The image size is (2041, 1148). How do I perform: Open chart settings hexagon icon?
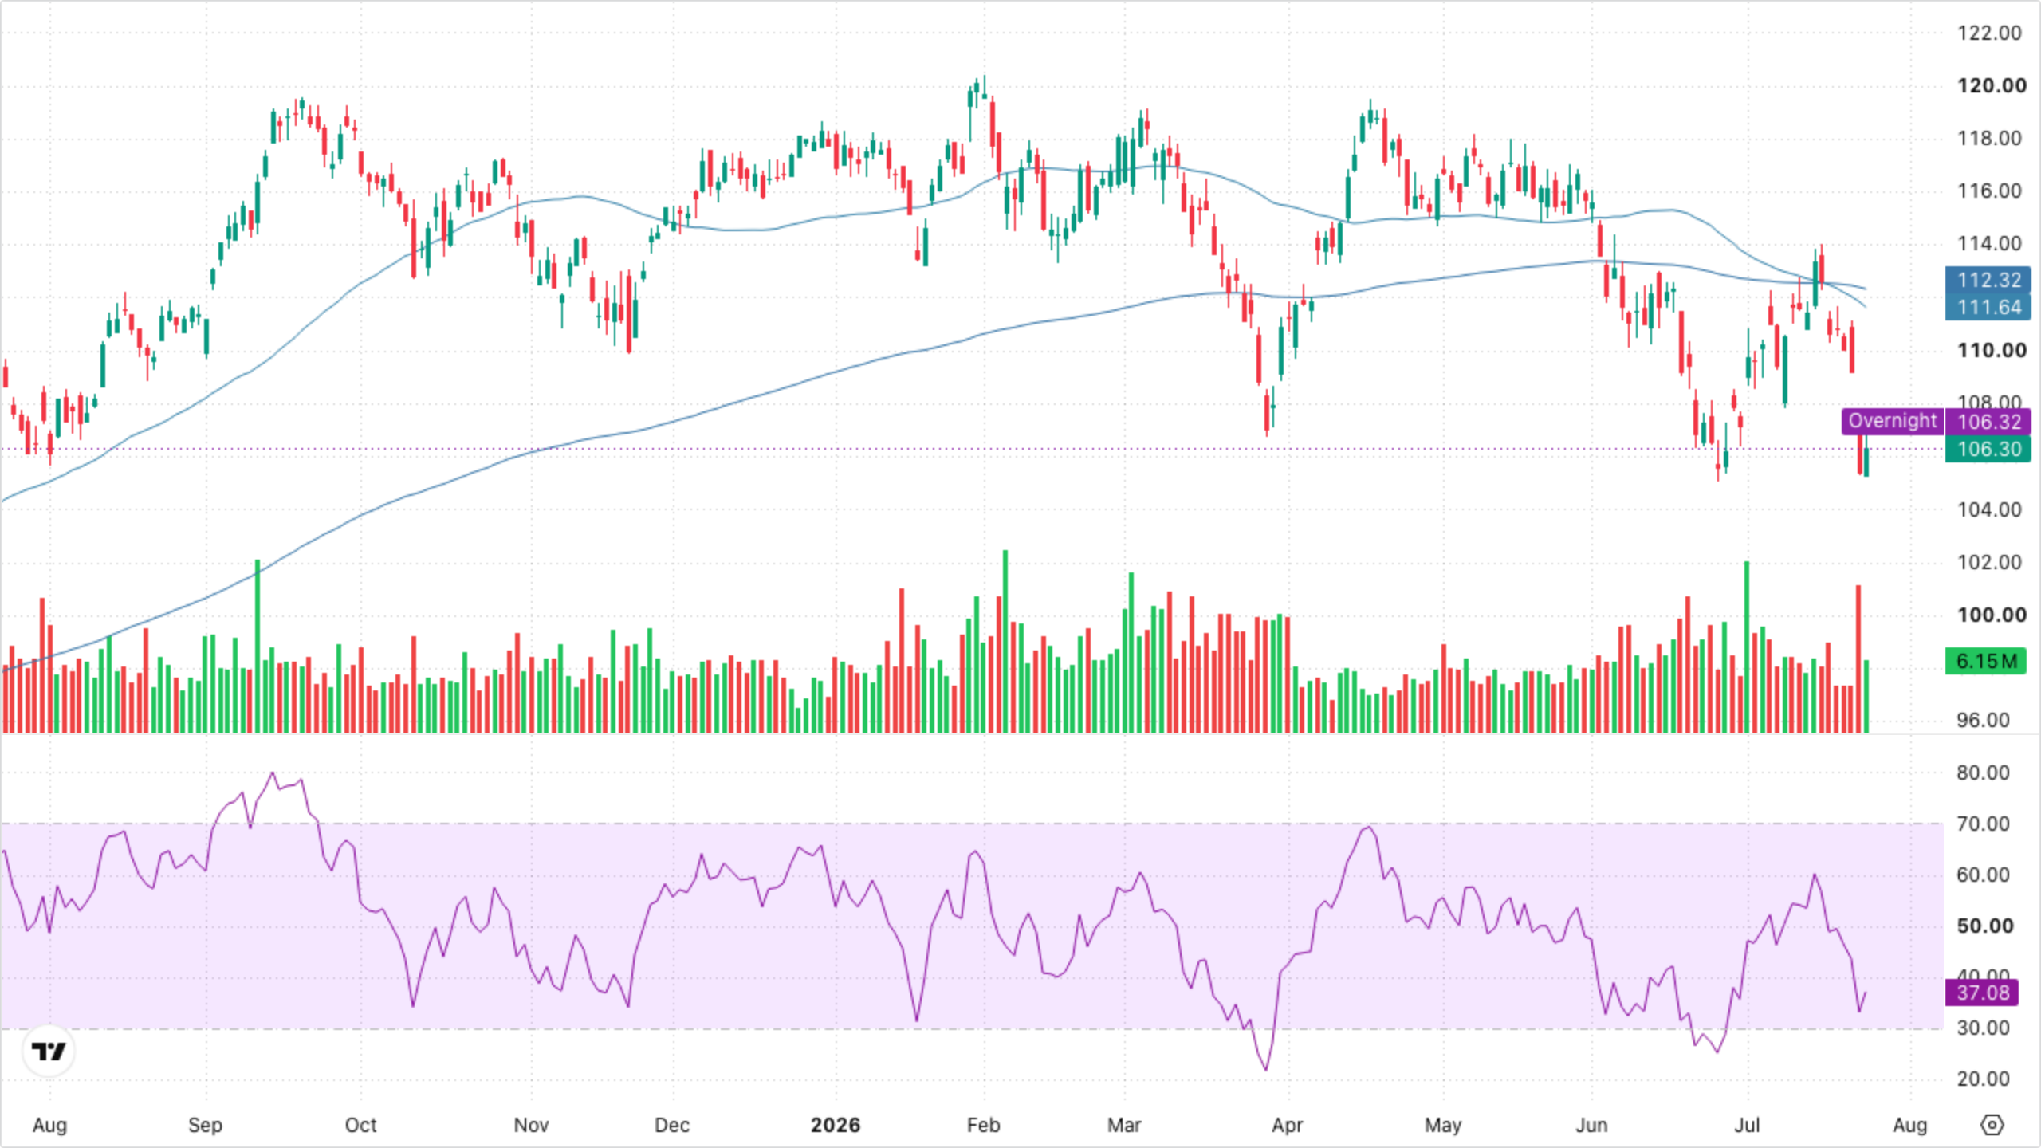1992,1125
